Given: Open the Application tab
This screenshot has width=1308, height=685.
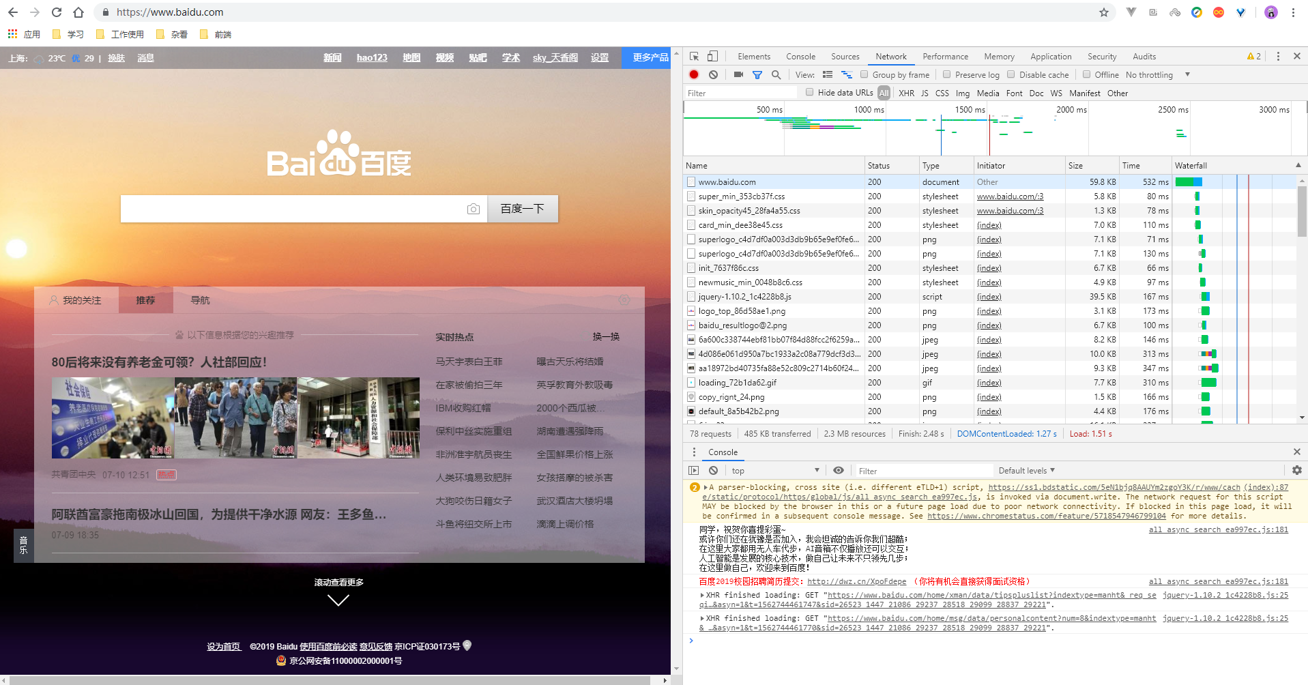Looking at the screenshot, I should click(x=1051, y=57).
